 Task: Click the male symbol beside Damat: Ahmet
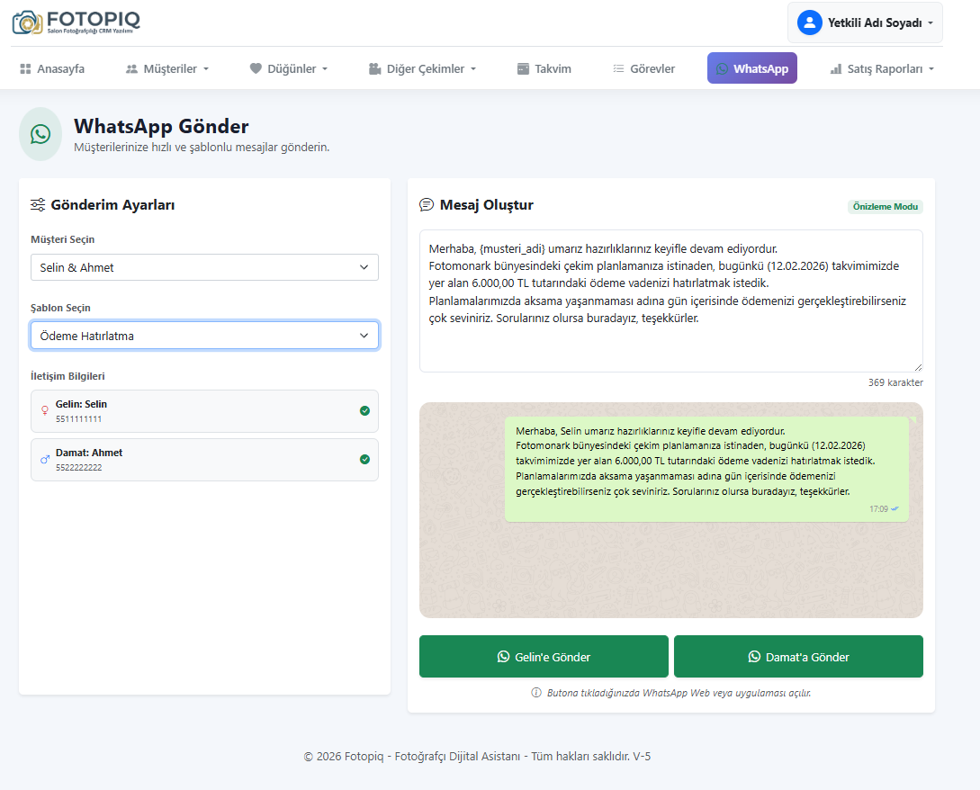pos(45,459)
